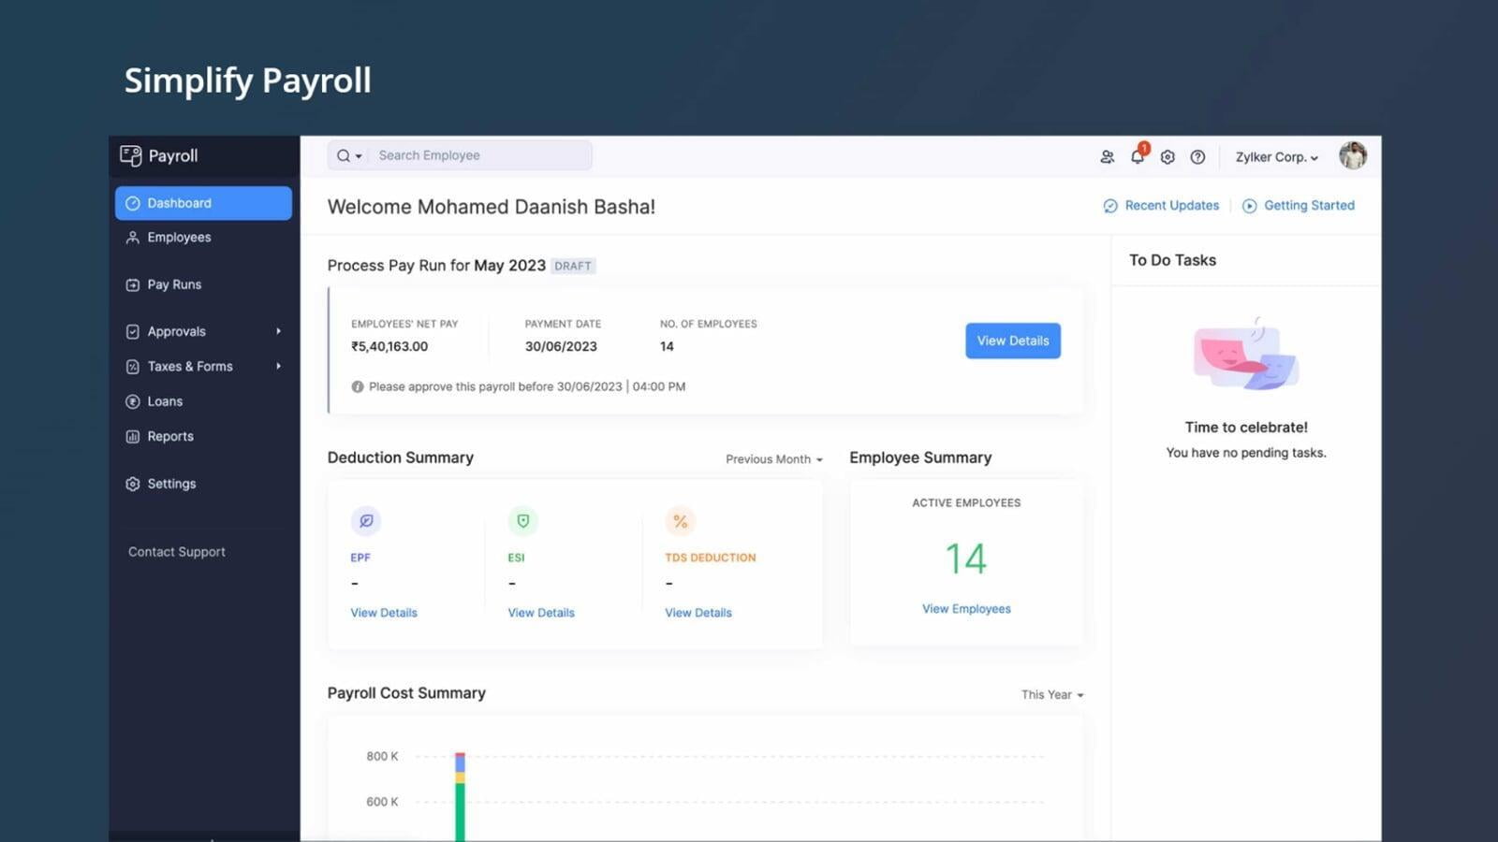Click the stacked bar in cost chart
The width and height of the screenshot is (1498, 842).
[460, 797]
